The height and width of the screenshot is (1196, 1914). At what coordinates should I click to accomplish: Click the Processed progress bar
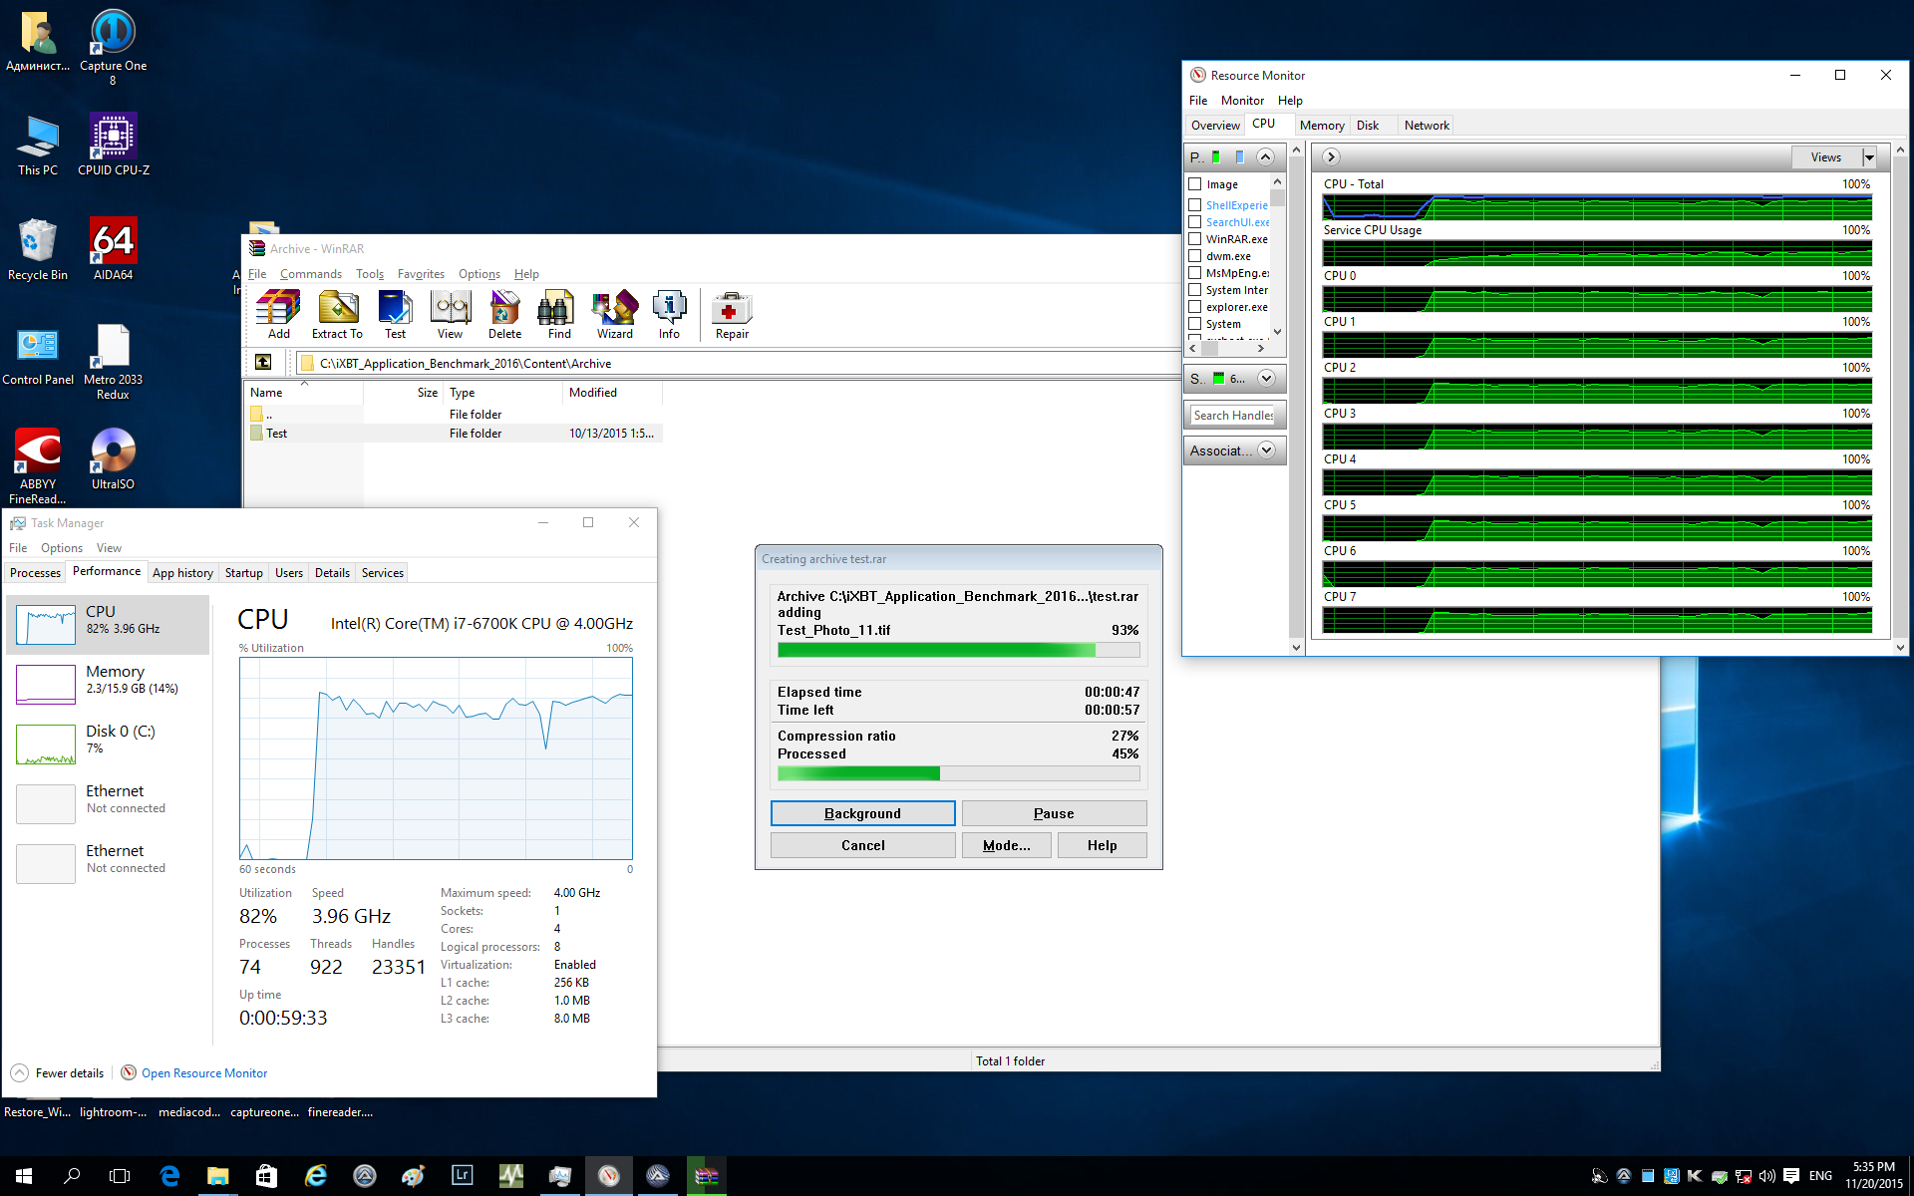(x=958, y=773)
